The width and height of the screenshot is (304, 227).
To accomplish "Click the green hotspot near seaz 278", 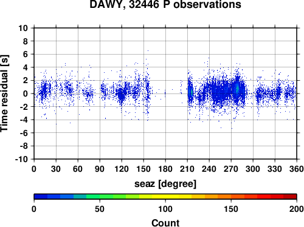I will click(x=238, y=89).
